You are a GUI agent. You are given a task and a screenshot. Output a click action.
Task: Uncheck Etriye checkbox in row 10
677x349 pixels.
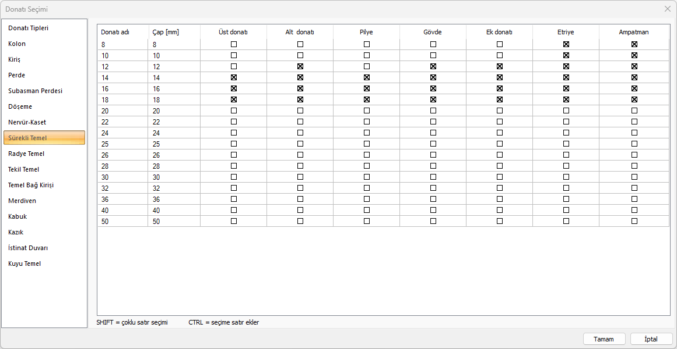tap(566, 55)
